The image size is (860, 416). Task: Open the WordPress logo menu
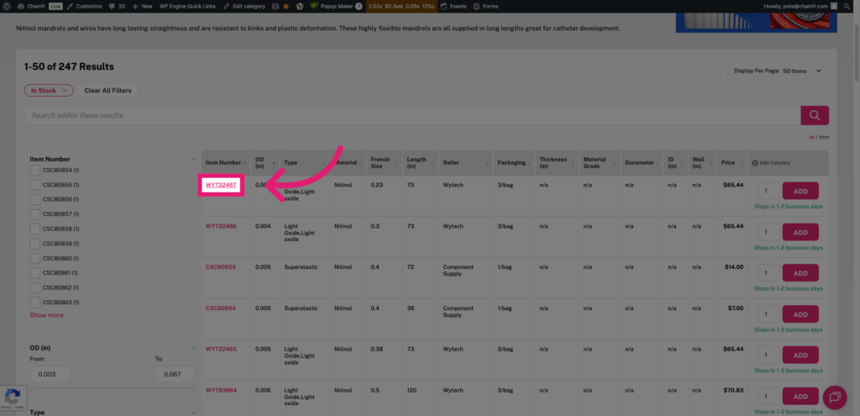point(7,6)
